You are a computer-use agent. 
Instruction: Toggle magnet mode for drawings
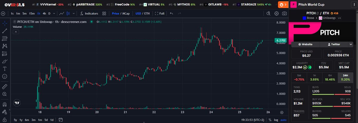click(4, 105)
